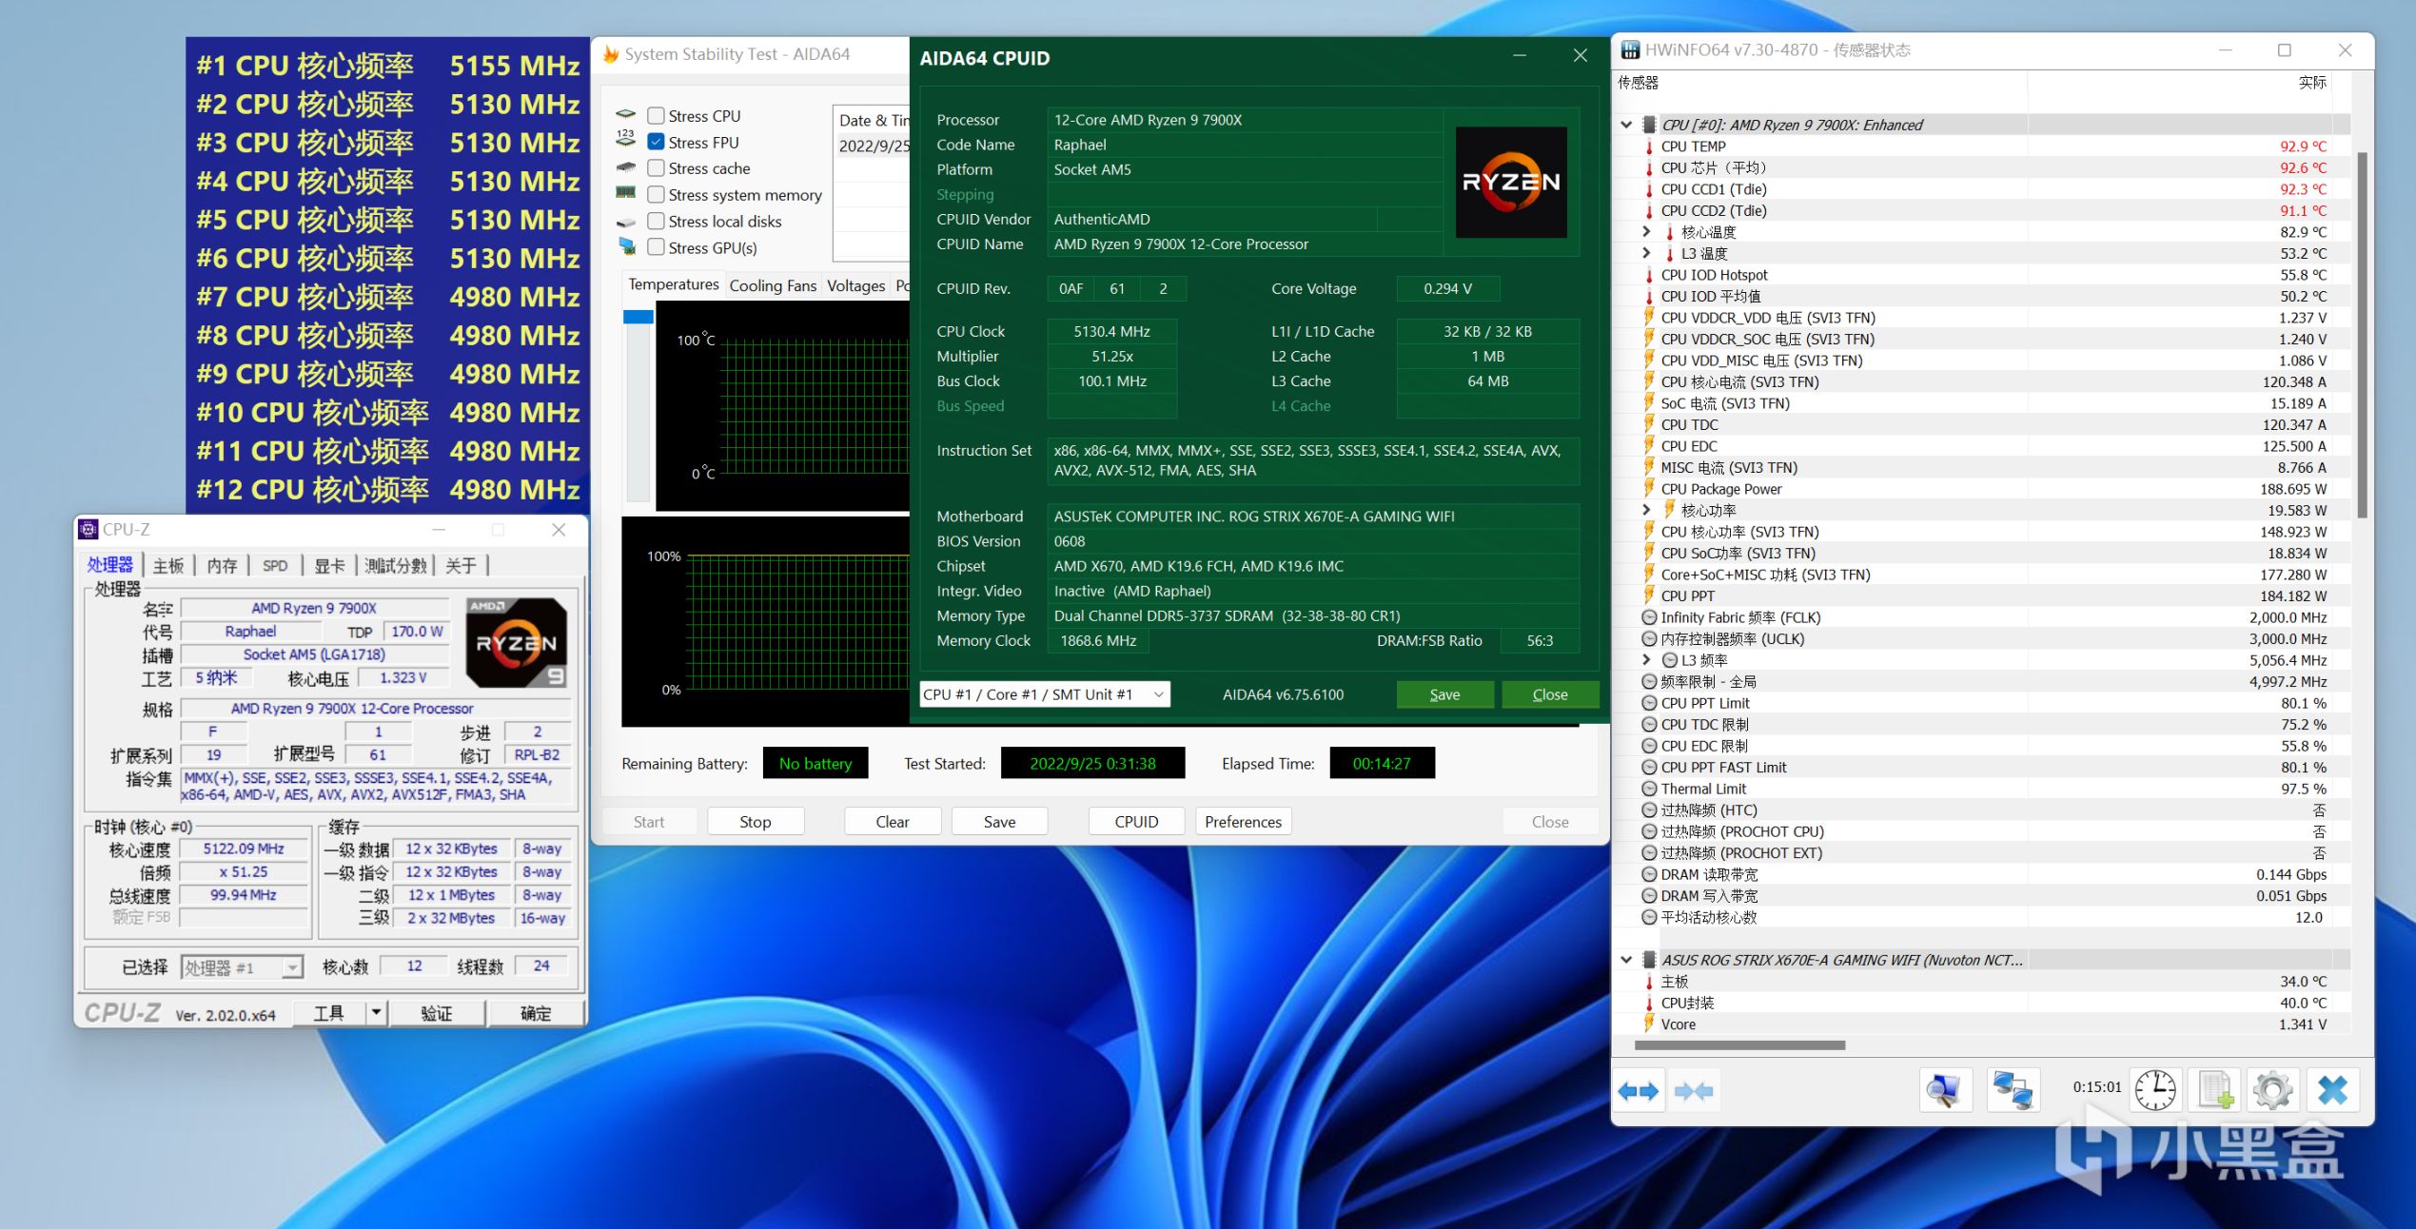The height and width of the screenshot is (1229, 2416).
Task: Open the CPU #1 / Core #1 dropdown
Action: (x=1045, y=694)
